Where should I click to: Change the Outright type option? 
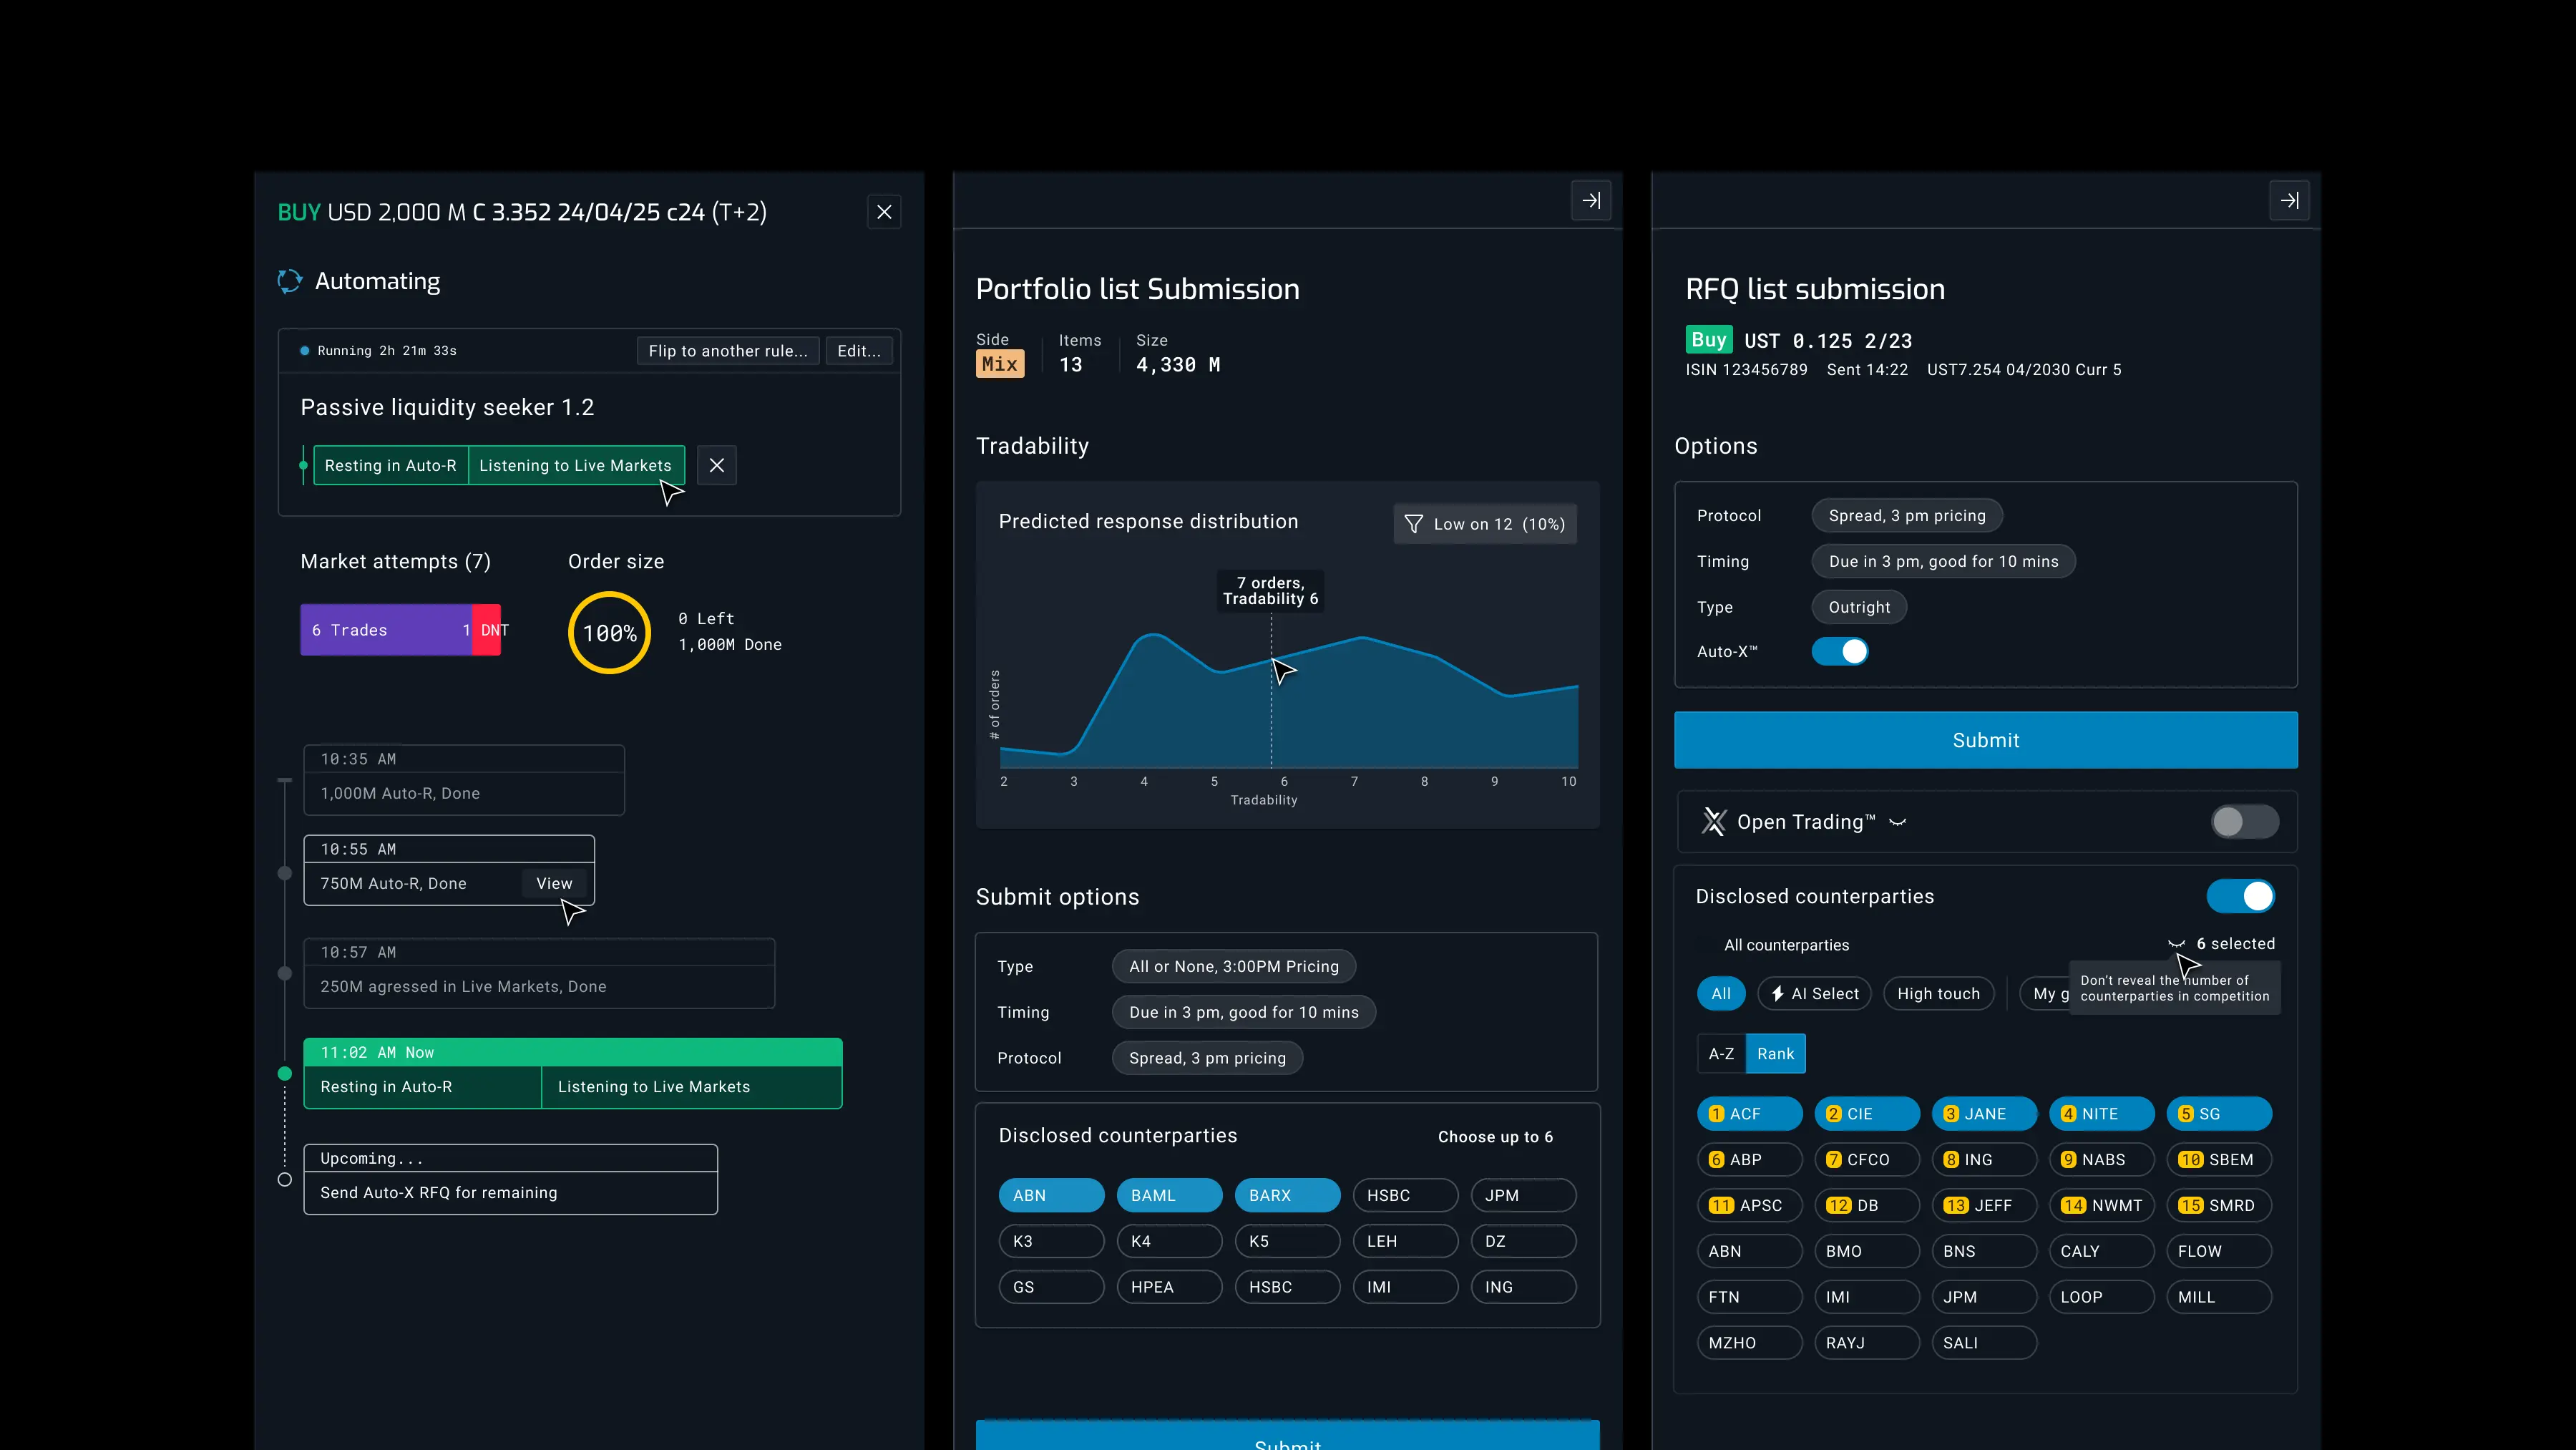tap(1859, 607)
